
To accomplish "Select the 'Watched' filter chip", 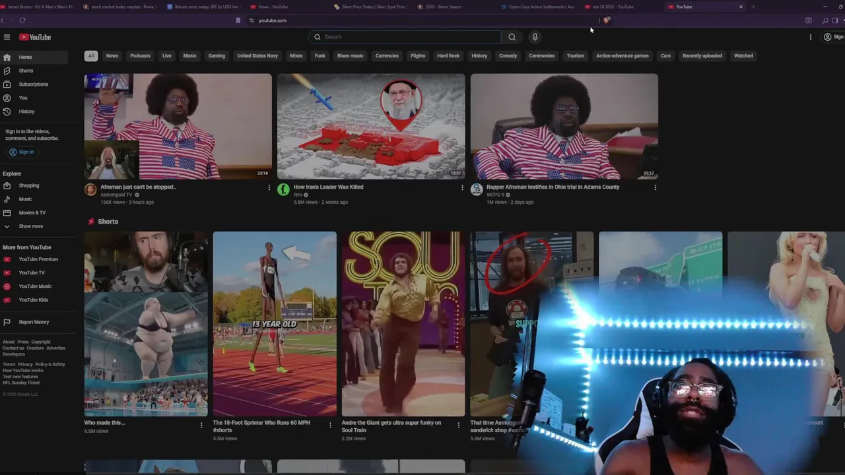I will (743, 56).
